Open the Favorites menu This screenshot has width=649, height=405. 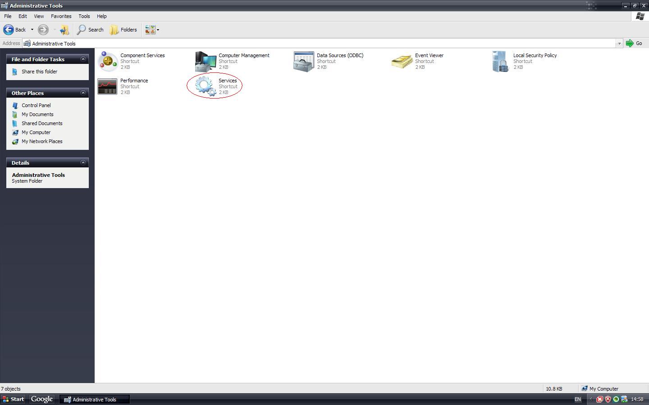click(x=61, y=16)
